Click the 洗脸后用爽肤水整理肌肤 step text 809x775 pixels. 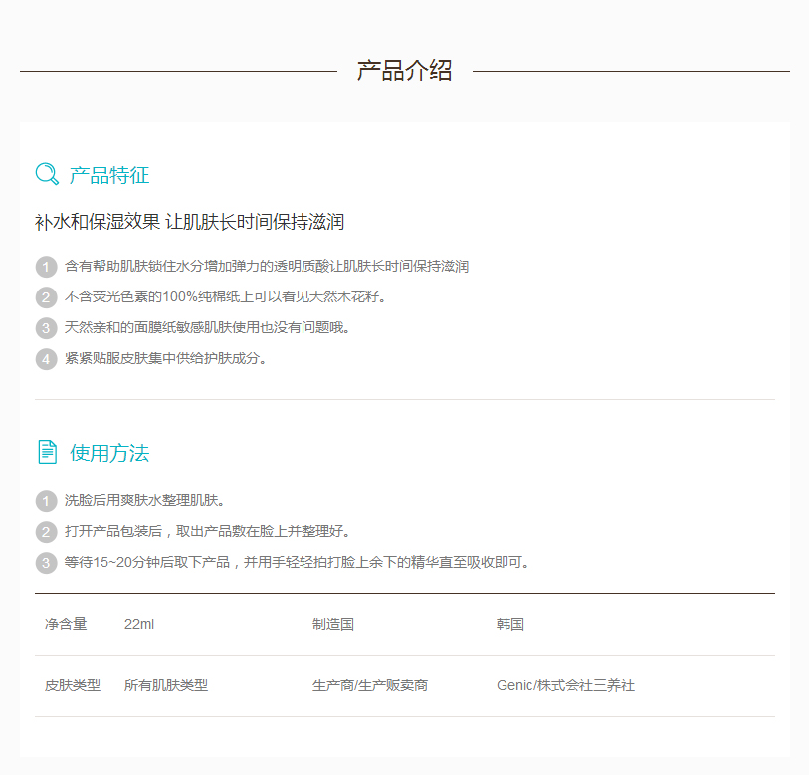click(x=144, y=500)
